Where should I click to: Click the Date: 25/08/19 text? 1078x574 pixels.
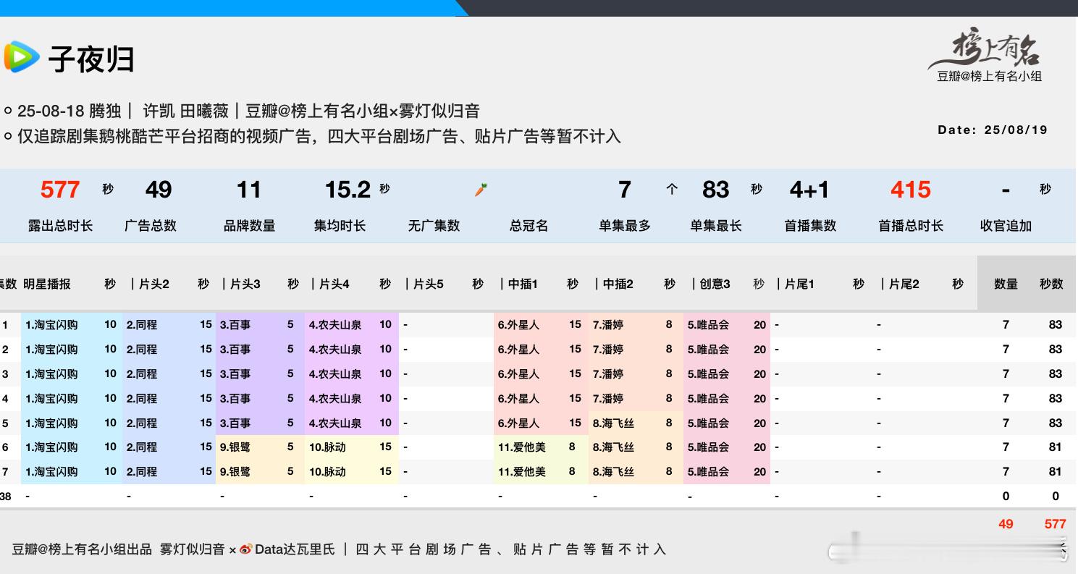pyautogui.click(x=993, y=130)
